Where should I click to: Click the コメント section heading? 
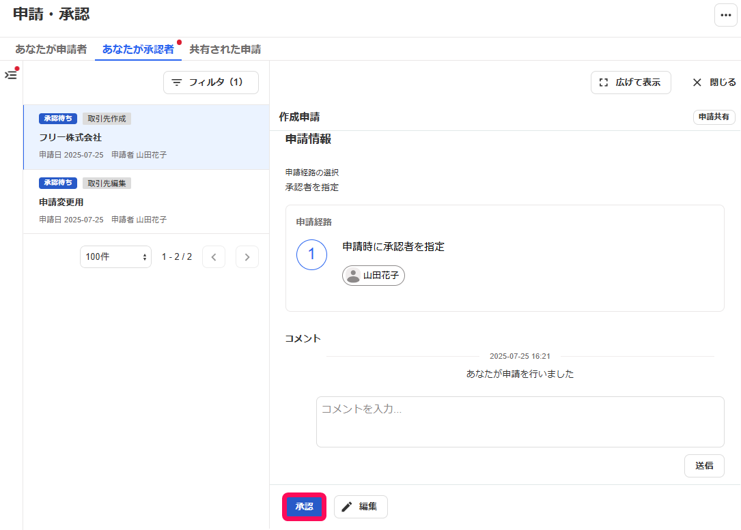tap(303, 338)
